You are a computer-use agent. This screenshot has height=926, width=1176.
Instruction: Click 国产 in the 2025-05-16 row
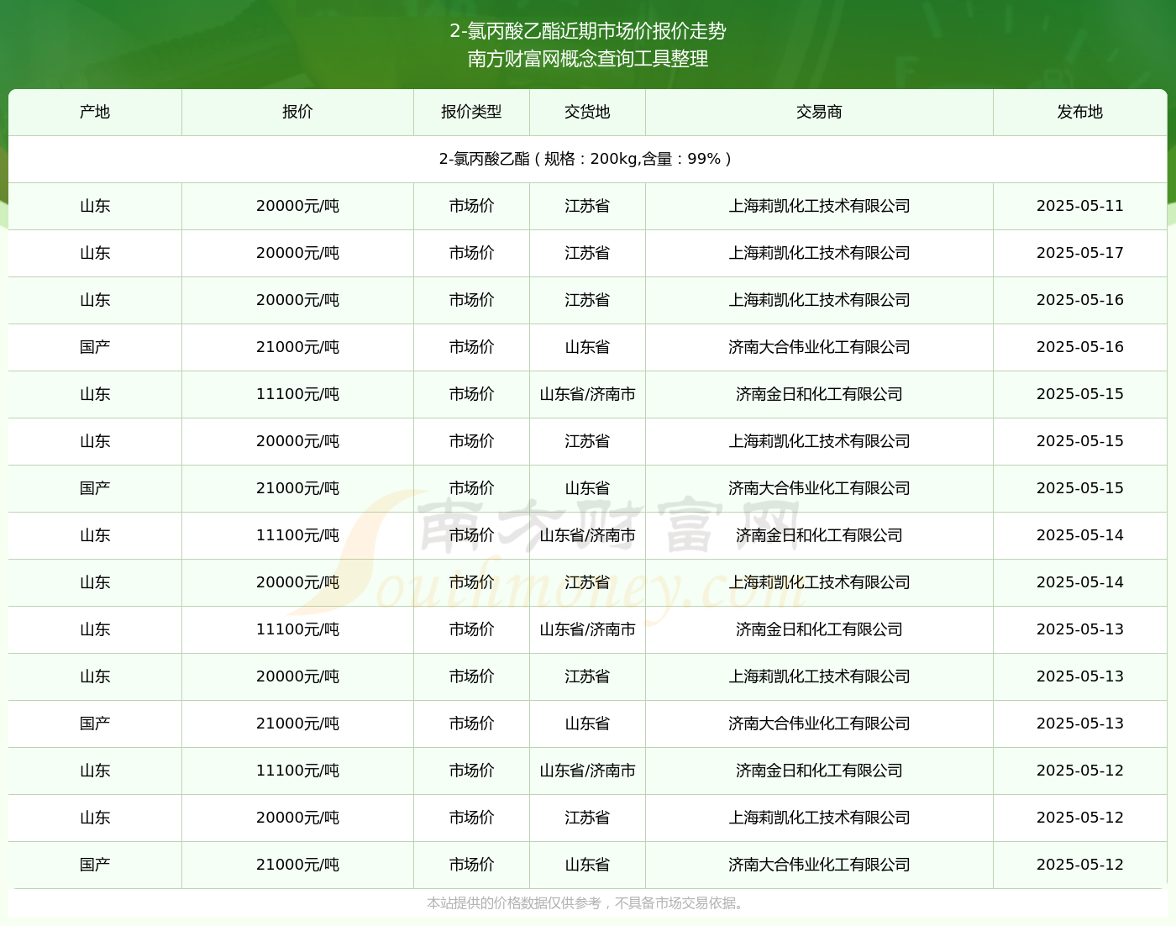click(x=95, y=347)
